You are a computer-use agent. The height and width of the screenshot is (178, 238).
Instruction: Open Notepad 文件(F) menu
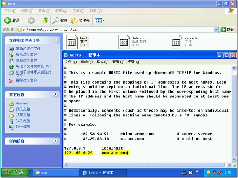pos(71,62)
